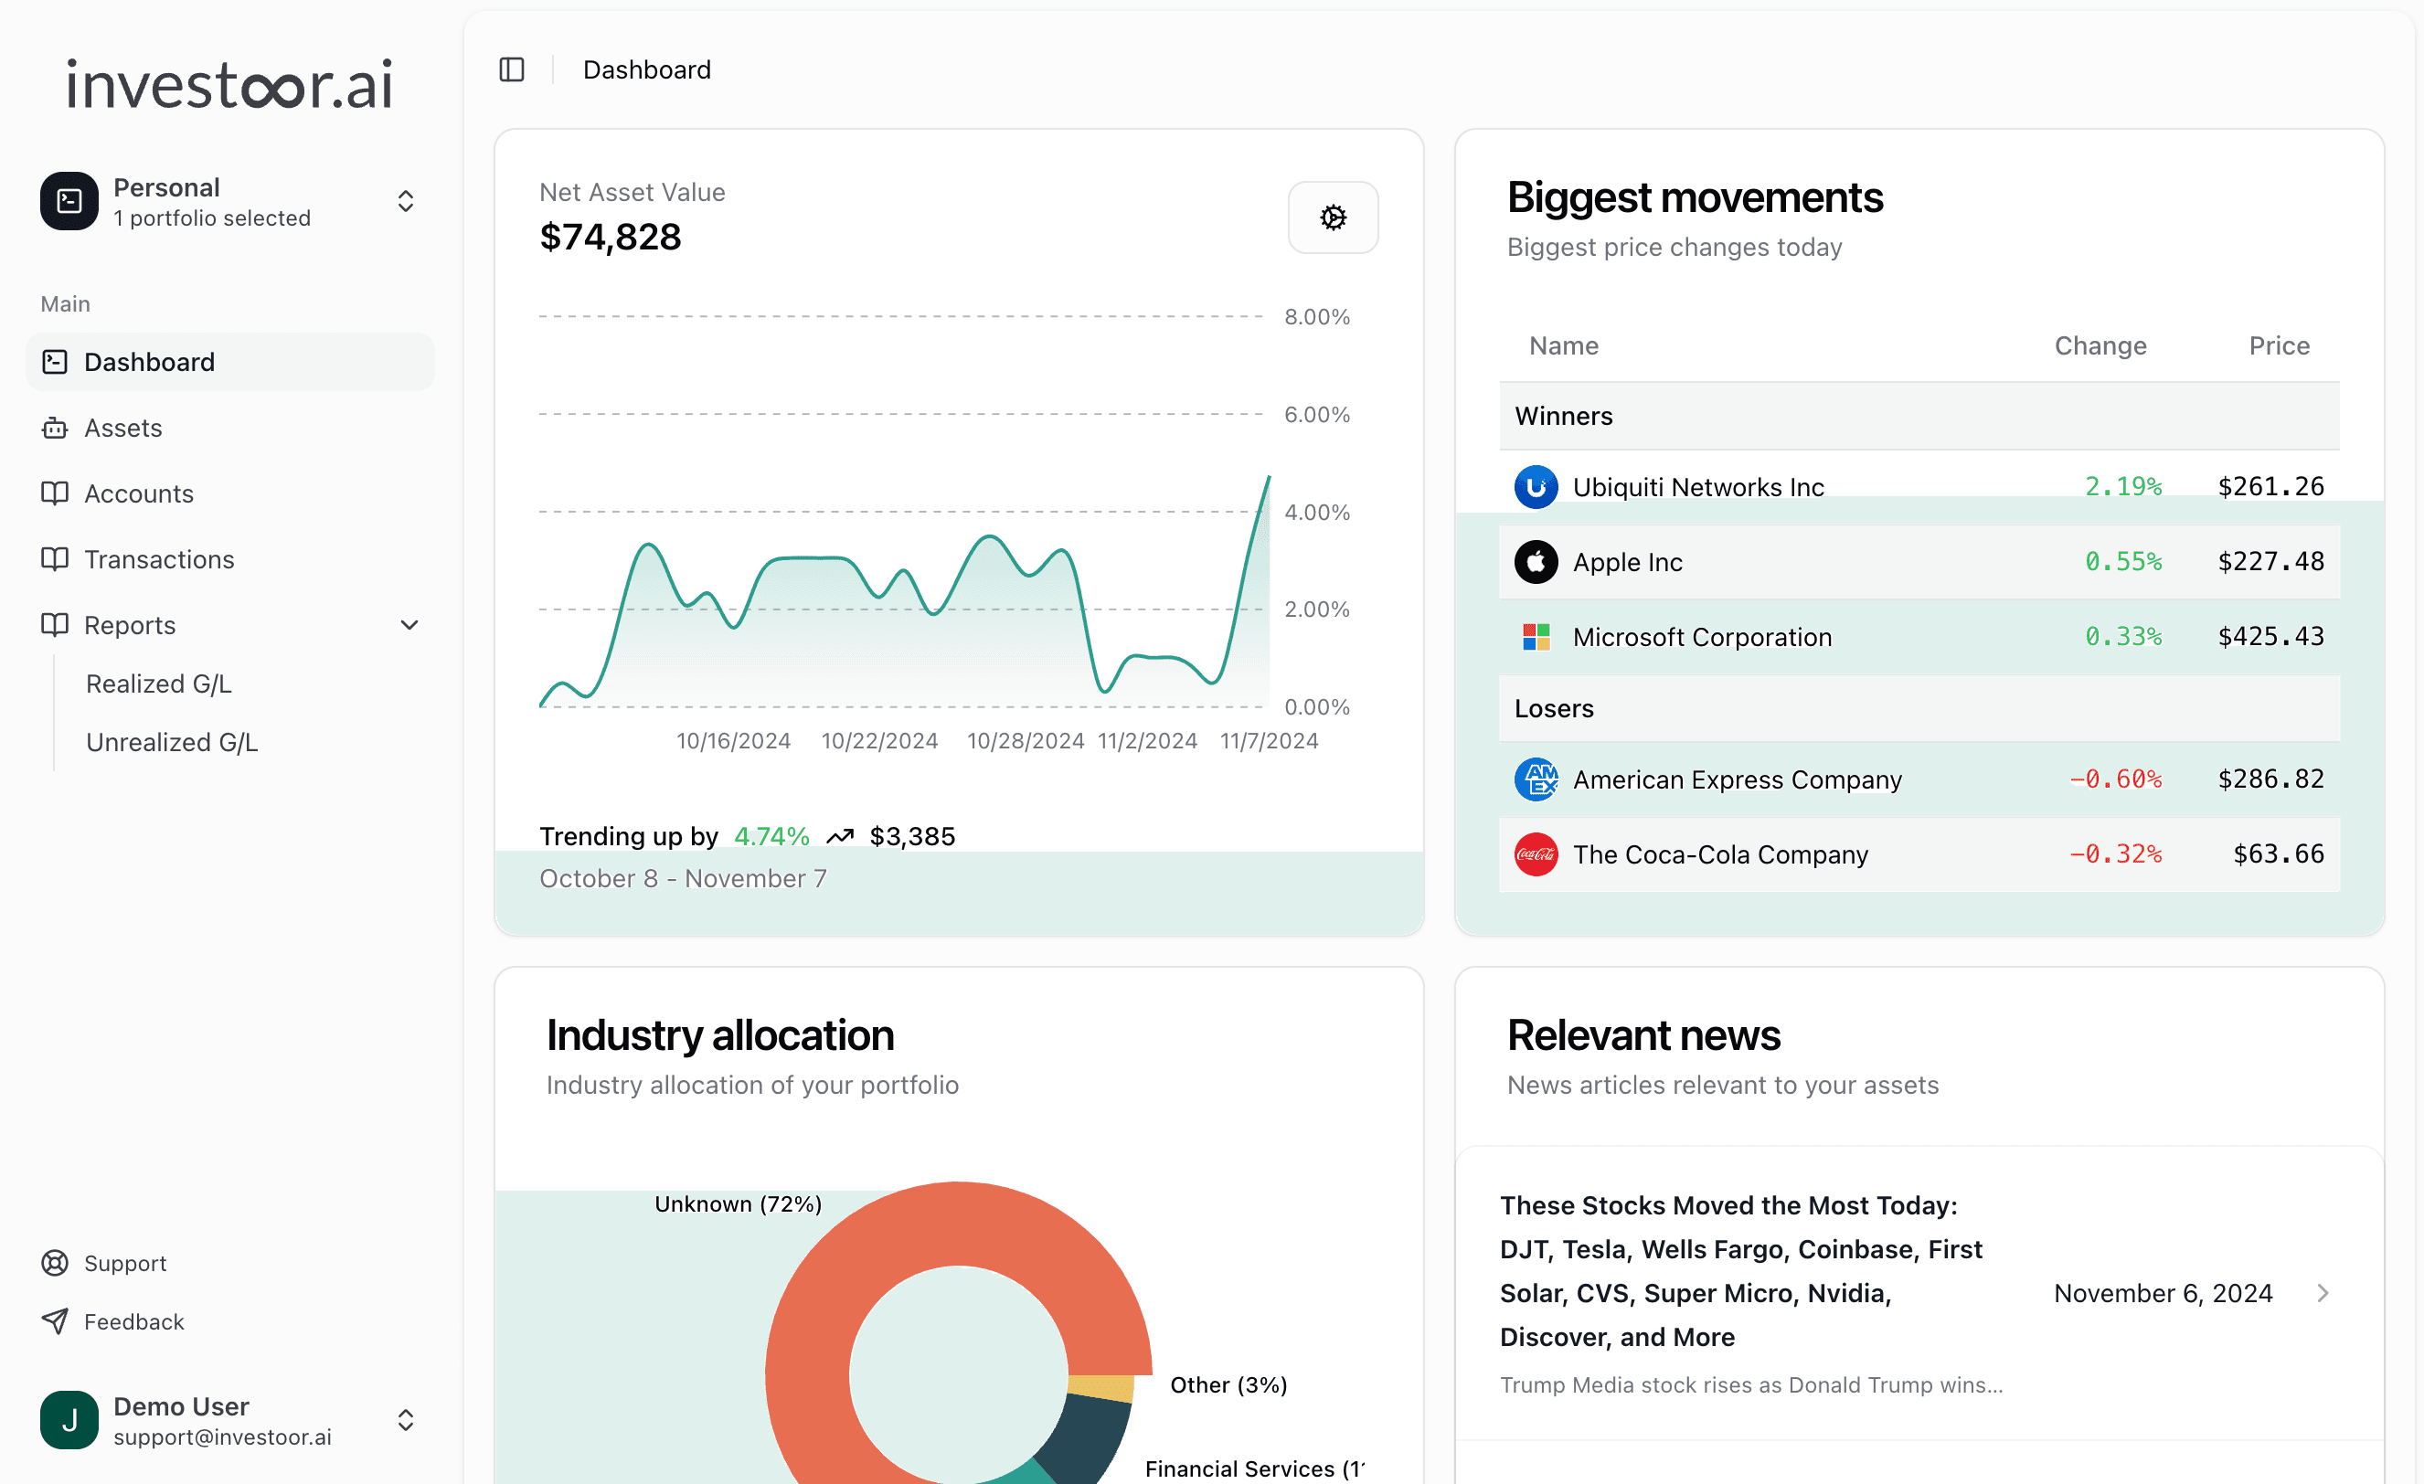2424x1484 pixels.
Task: Click the $74,828 net asset value
Action: click(x=610, y=237)
